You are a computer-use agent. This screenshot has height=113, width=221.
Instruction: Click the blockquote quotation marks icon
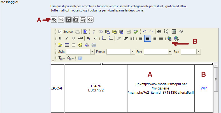[132, 38]
